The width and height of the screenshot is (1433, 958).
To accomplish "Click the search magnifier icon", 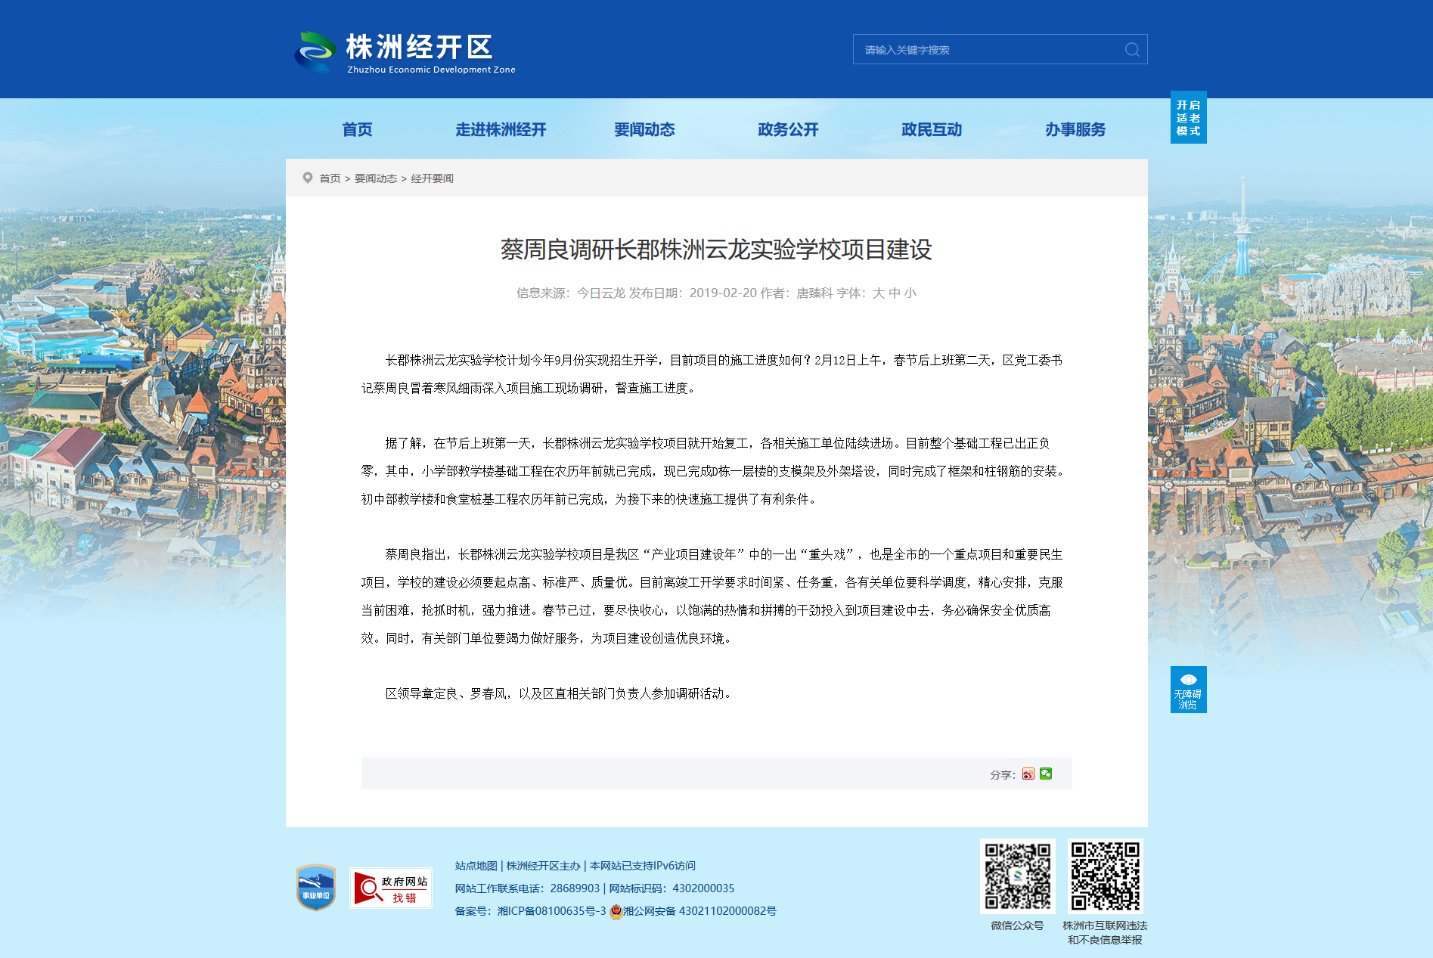I will [x=1132, y=50].
